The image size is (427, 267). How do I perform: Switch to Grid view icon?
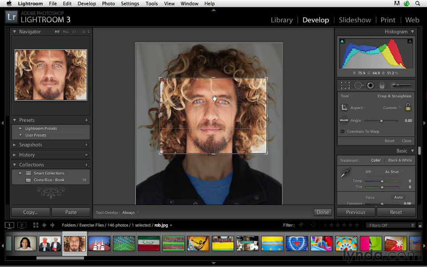[36, 225]
